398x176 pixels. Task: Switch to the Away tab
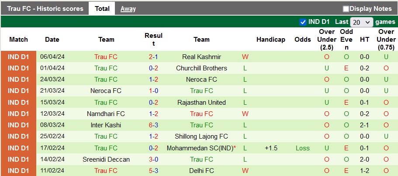pyautogui.click(x=128, y=9)
